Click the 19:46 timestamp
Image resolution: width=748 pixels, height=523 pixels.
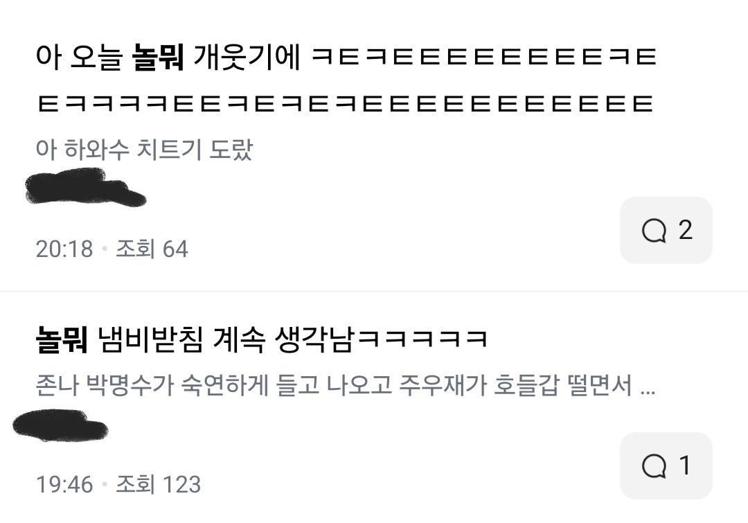tap(64, 484)
